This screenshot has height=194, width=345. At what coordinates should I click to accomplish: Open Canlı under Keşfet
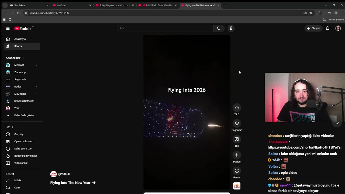click(22, 188)
